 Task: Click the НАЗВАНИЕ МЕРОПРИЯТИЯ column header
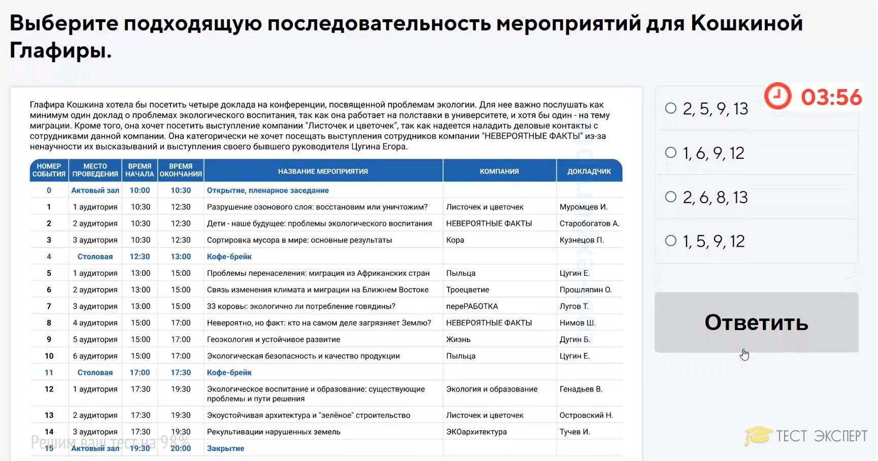click(x=323, y=171)
